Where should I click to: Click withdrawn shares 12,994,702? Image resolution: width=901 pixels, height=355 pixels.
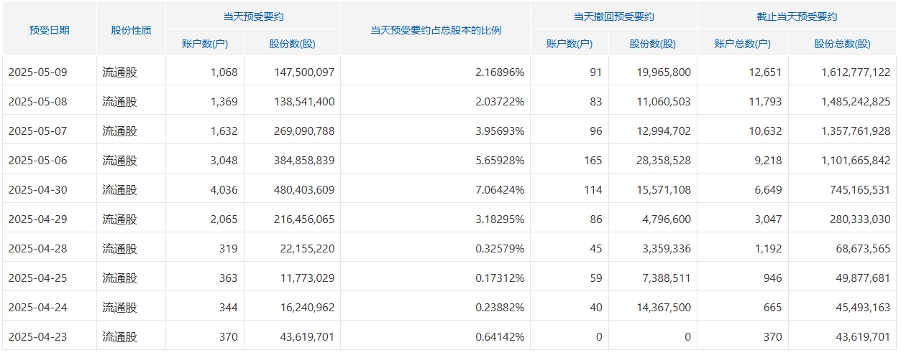[x=664, y=131]
